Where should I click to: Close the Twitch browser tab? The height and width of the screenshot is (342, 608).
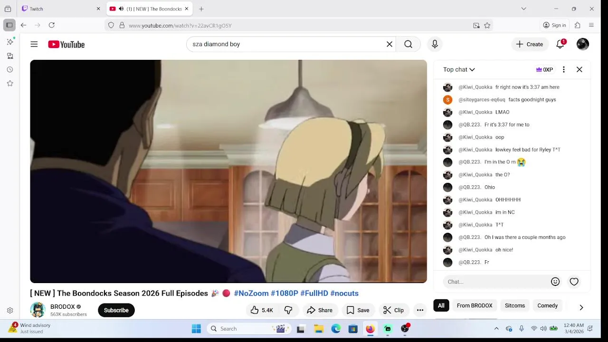98,9
